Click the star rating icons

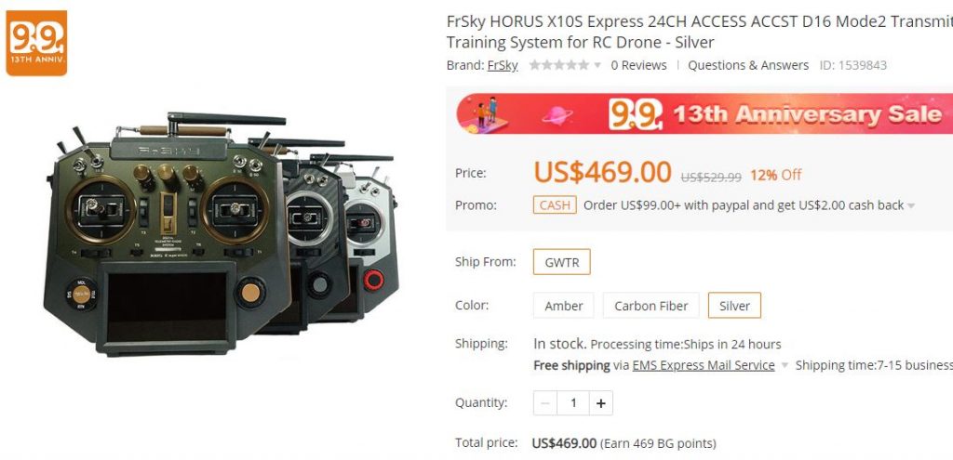coord(559,65)
